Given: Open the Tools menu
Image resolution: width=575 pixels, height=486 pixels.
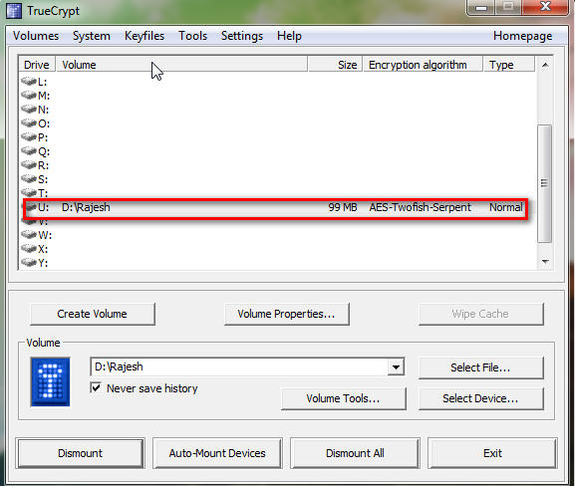Looking at the screenshot, I should 192,36.
